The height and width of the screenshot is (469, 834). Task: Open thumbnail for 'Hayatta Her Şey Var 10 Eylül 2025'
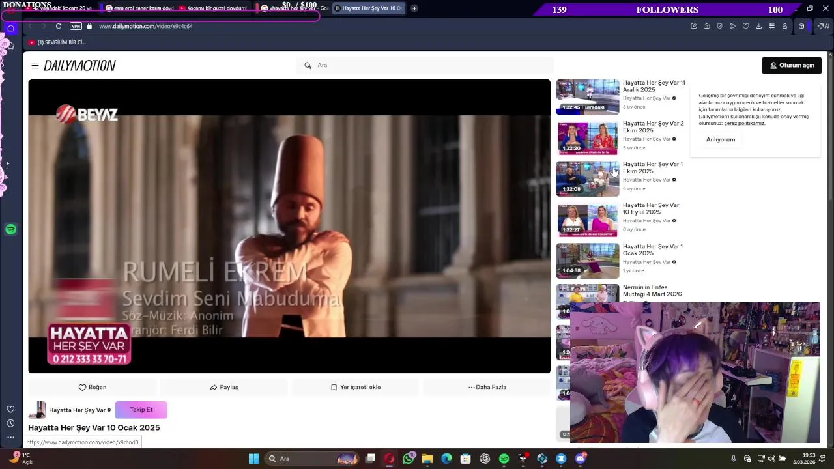click(587, 220)
